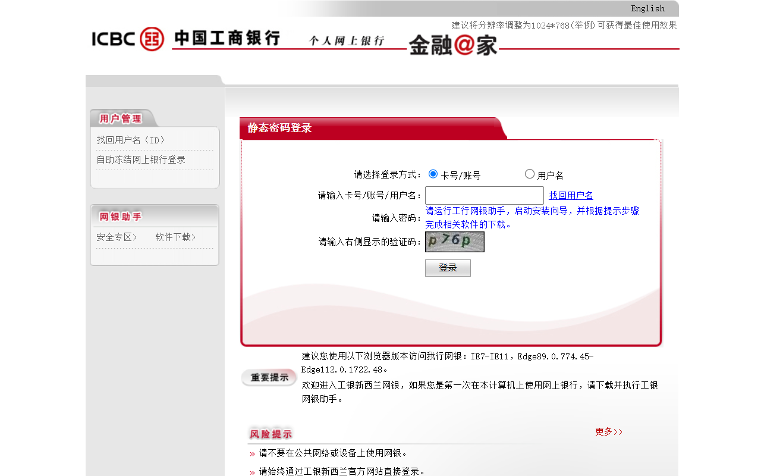Click the captcha verification image
The width and height of the screenshot is (761, 476).
click(454, 242)
